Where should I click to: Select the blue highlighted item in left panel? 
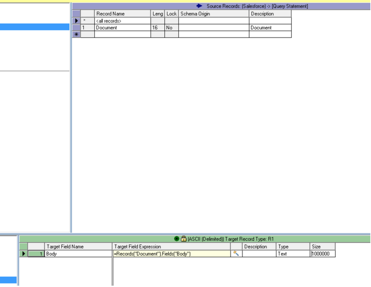34,27
